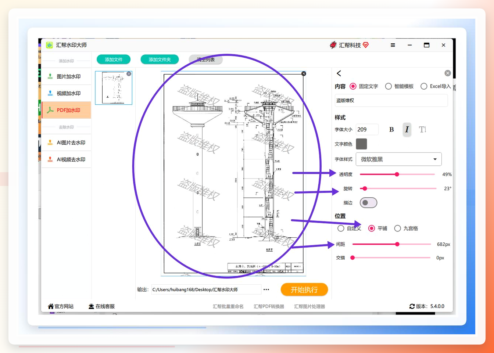Click the output path input field
The image size is (494, 353).
tap(206, 289)
